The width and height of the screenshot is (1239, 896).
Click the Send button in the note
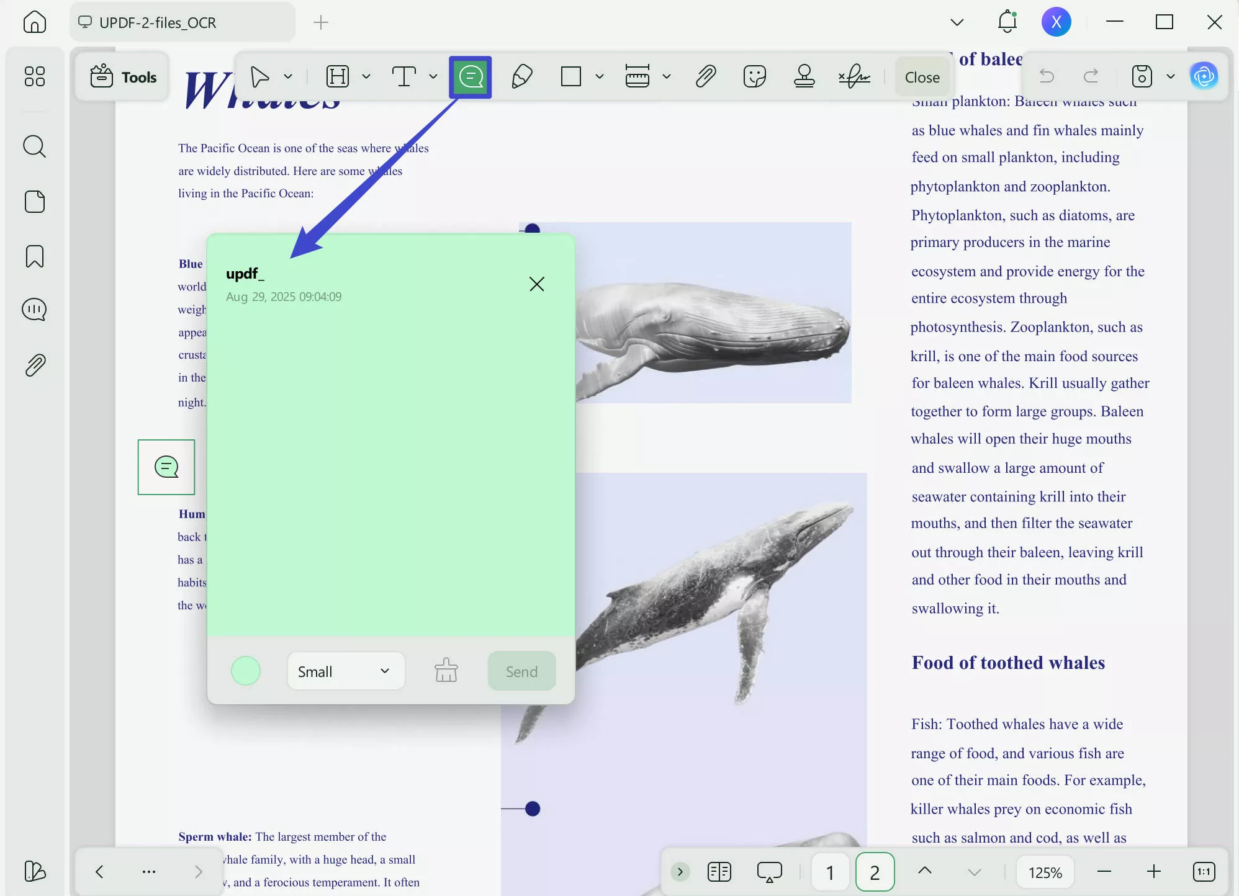pyautogui.click(x=521, y=671)
